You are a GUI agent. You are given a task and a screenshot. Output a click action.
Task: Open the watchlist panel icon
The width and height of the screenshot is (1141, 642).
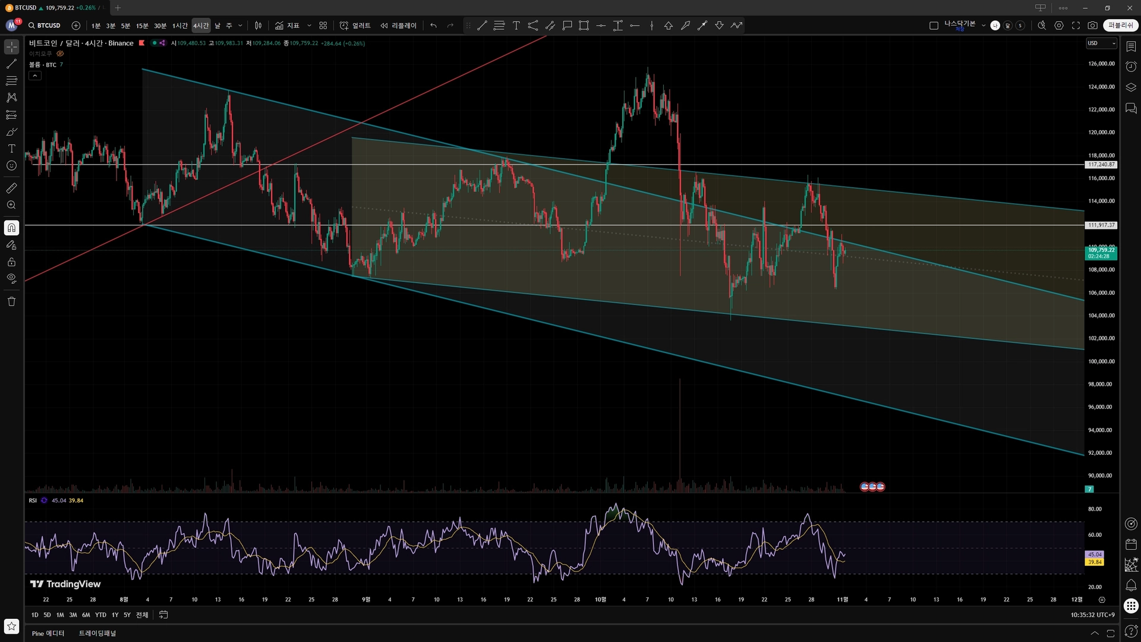pyautogui.click(x=1131, y=46)
